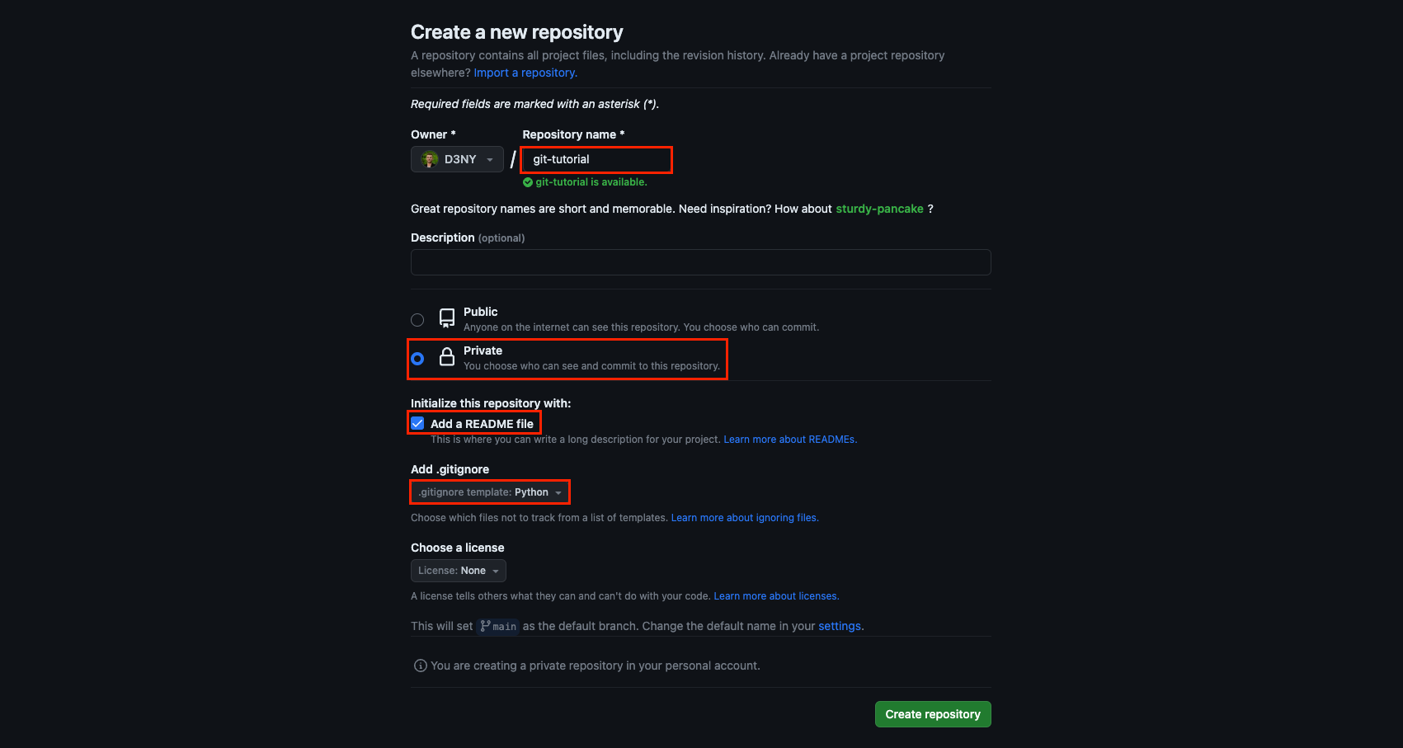This screenshot has width=1403, height=748.
Task: Click the Public repository book icon
Action: tap(447, 318)
